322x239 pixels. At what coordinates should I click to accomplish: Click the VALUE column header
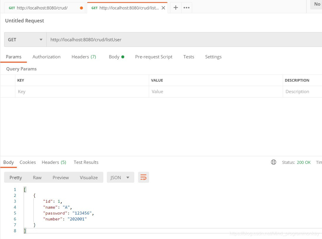tap(157, 80)
